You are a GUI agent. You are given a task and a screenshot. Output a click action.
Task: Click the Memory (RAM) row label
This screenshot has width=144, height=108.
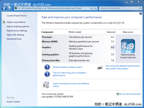(50, 41)
